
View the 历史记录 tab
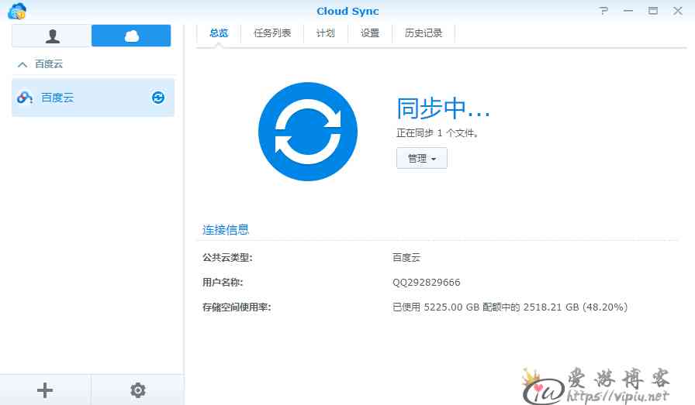tap(424, 33)
